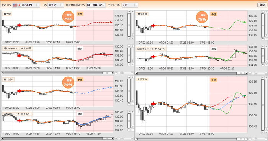Click 一致率 79% badge in 最近似 panel

click(68, 17)
